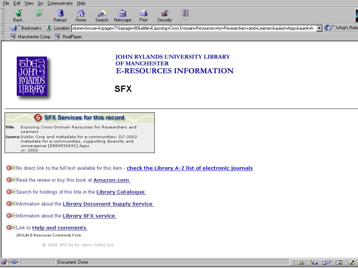
Task: Open the Communicator menu
Action: [60, 3]
